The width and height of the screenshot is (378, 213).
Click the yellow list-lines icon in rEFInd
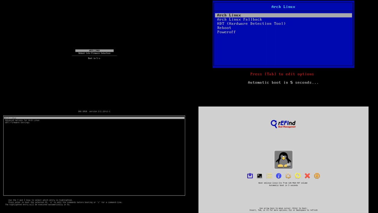269,176
